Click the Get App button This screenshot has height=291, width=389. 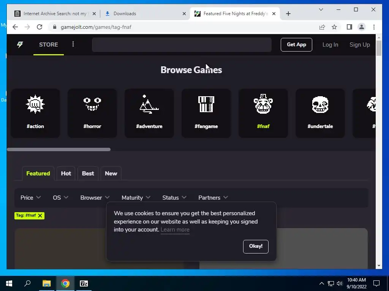[x=296, y=45]
